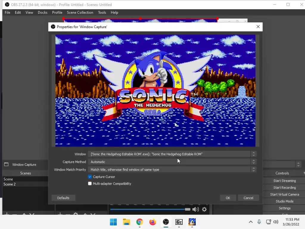Viewport: 305px width, 229px height.
Task: Click the network tray icon
Action: [x=268, y=222]
